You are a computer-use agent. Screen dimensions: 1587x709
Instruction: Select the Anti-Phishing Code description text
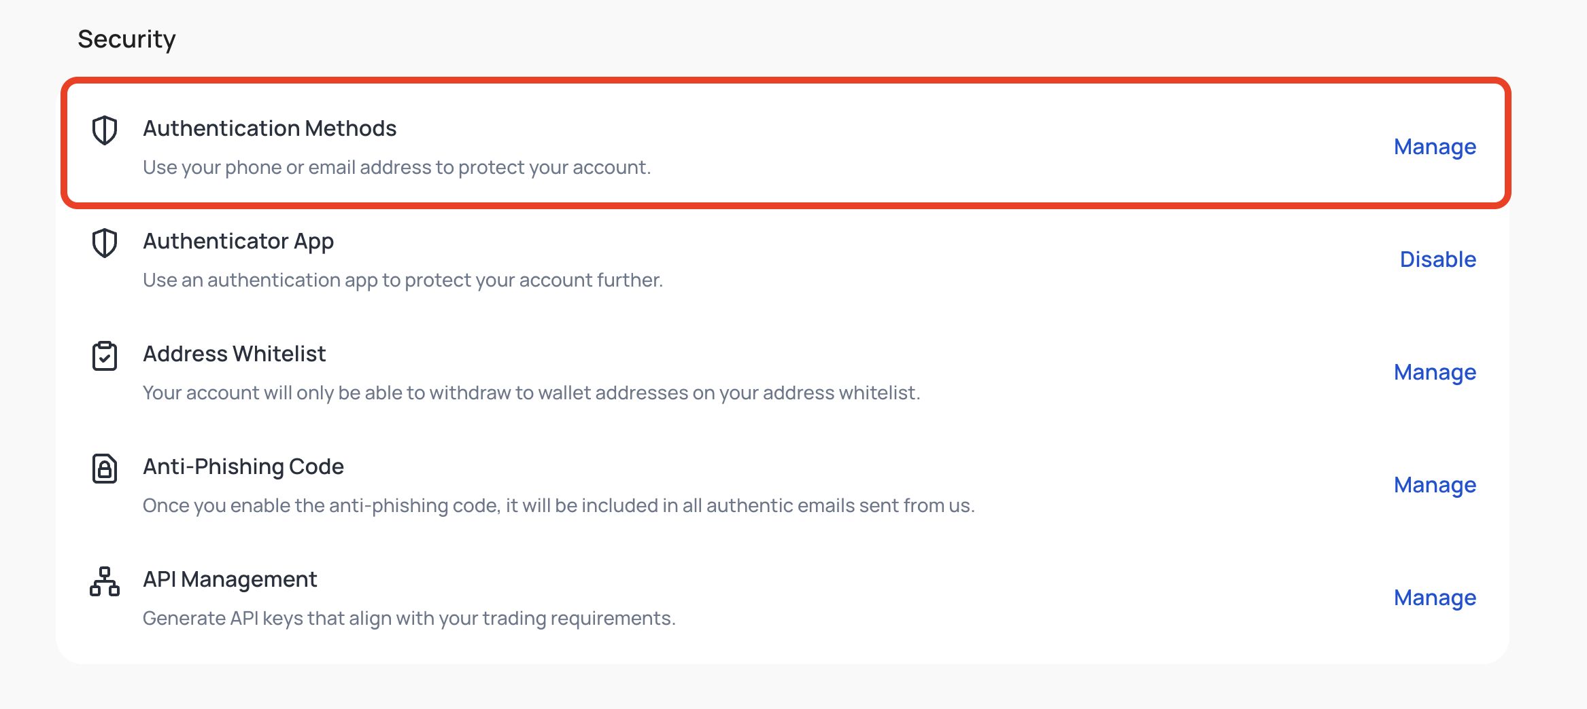559,505
